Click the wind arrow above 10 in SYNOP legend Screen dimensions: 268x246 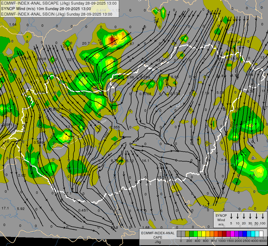[238, 216]
